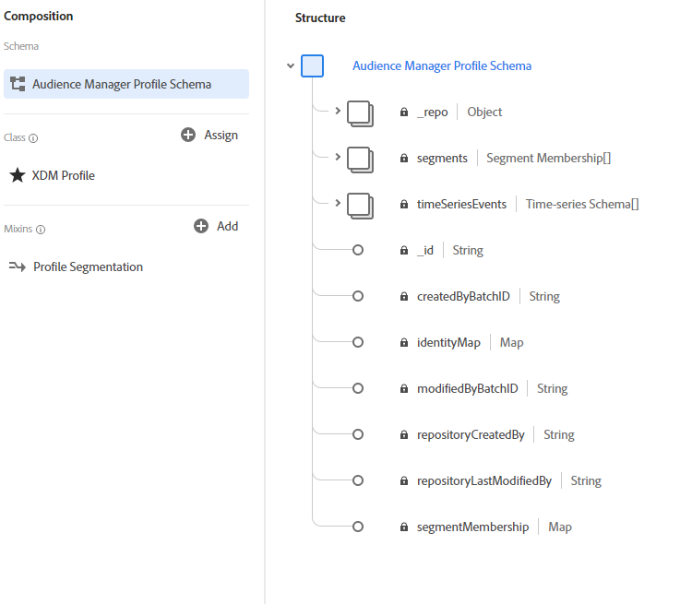692x604 pixels.
Task: Select the createdByBatchID field
Action: pos(463,296)
